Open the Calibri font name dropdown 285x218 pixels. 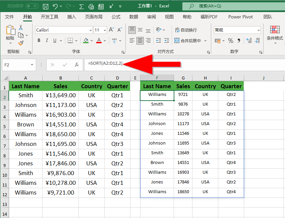[x=90, y=30]
